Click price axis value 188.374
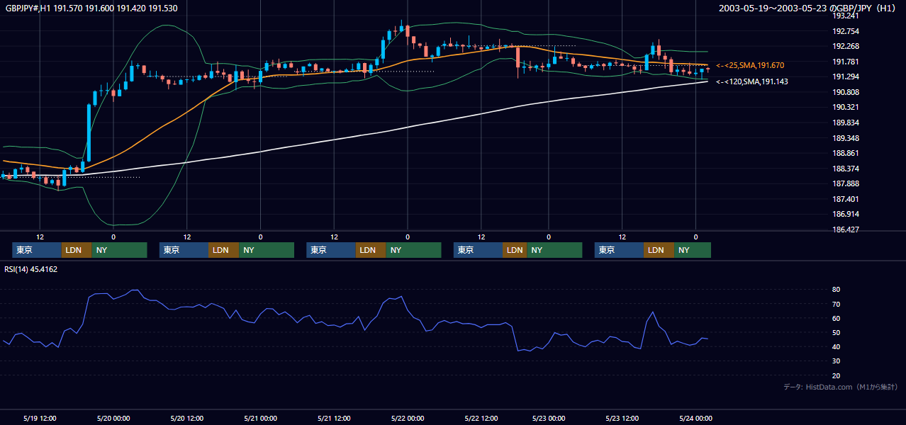Screen dimensions: 906x425 [846, 169]
